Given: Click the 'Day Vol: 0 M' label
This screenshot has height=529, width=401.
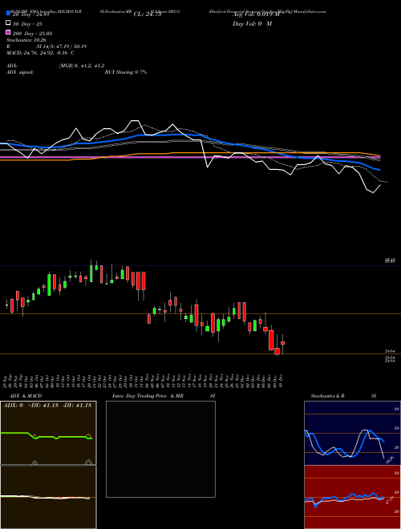Looking at the screenshot, I should [x=252, y=24].
